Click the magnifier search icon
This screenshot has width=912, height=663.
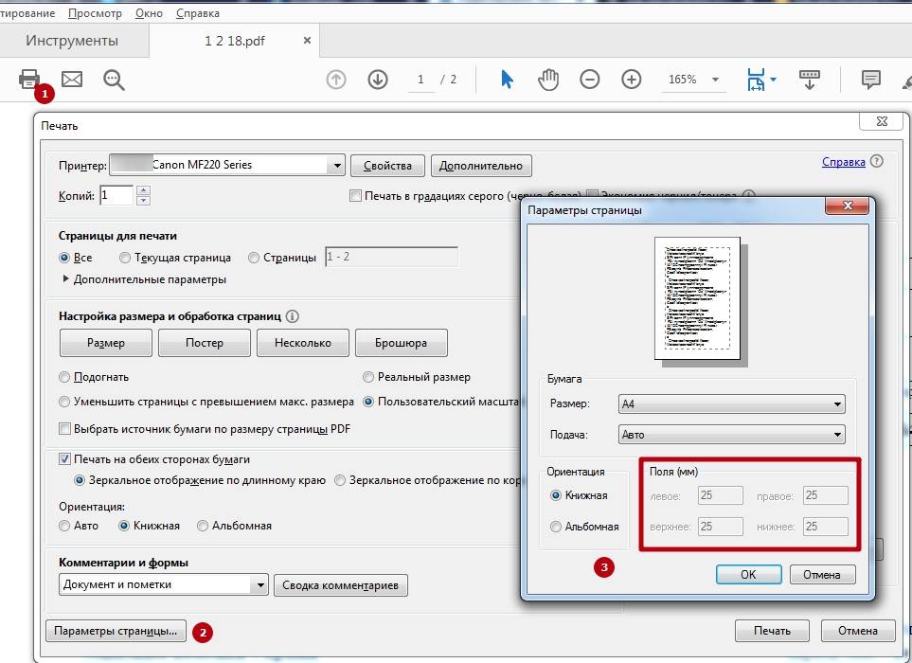pos(115,81)
